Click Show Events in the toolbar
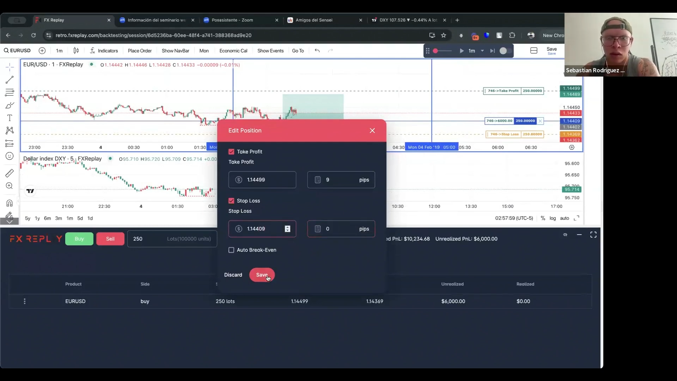This screenshot has width=677, height=381. [x=270, y=51]
